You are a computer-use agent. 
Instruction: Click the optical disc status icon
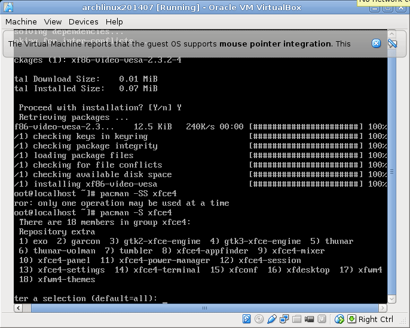(x=259, y=319)
